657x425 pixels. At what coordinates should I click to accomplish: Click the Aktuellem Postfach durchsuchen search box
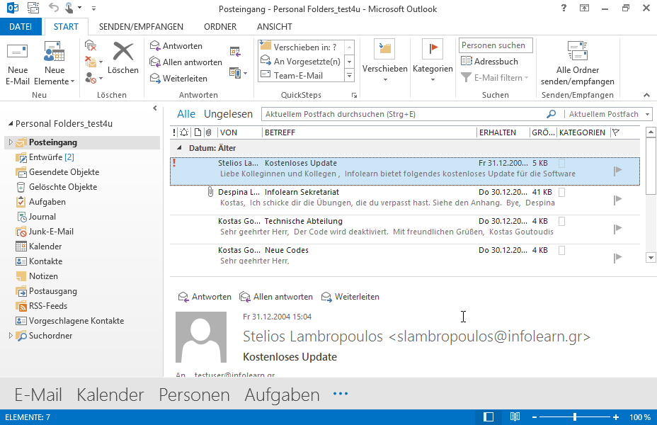point(404,114)
